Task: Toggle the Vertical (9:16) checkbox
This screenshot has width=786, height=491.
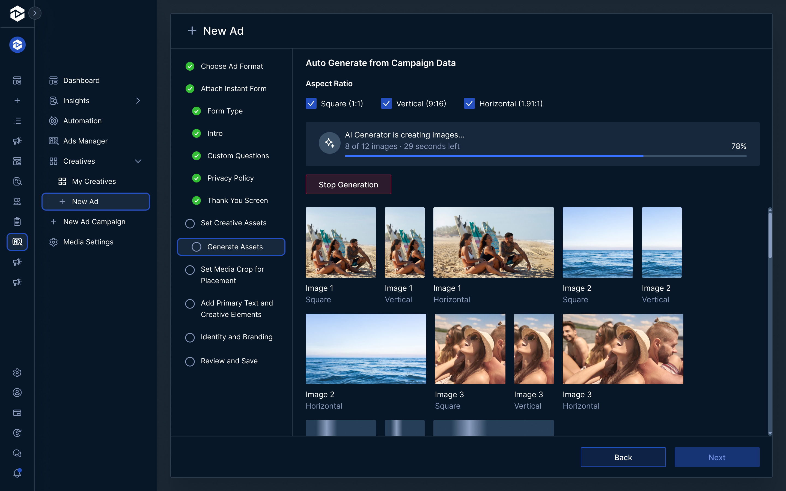Action: [x=386, y=104]
